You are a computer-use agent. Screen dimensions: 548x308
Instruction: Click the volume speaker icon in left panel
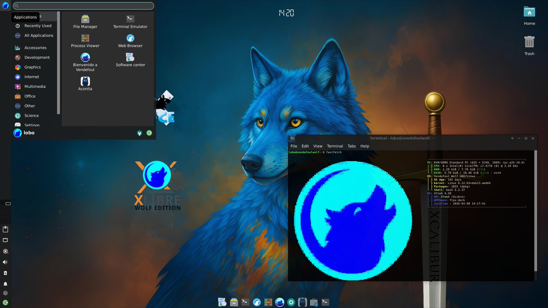(x=5, y=262)
